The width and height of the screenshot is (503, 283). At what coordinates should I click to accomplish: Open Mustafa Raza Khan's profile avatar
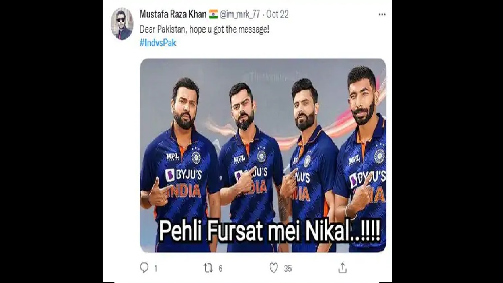click(x=122, y=24)
